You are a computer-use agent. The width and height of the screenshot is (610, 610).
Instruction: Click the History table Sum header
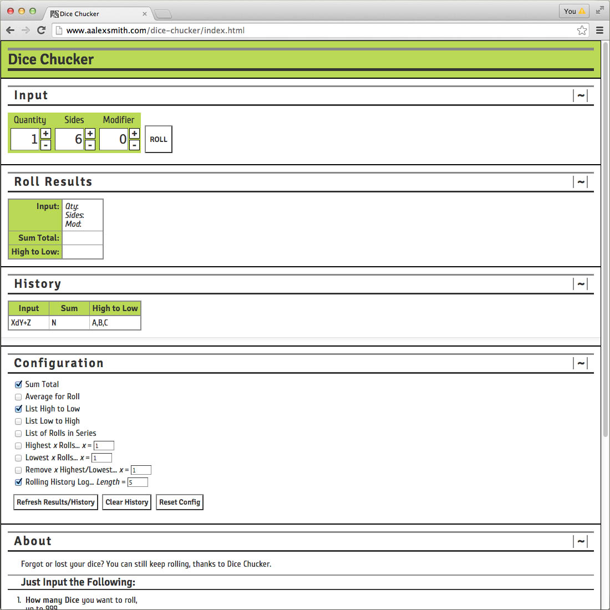tap(69, 308)
